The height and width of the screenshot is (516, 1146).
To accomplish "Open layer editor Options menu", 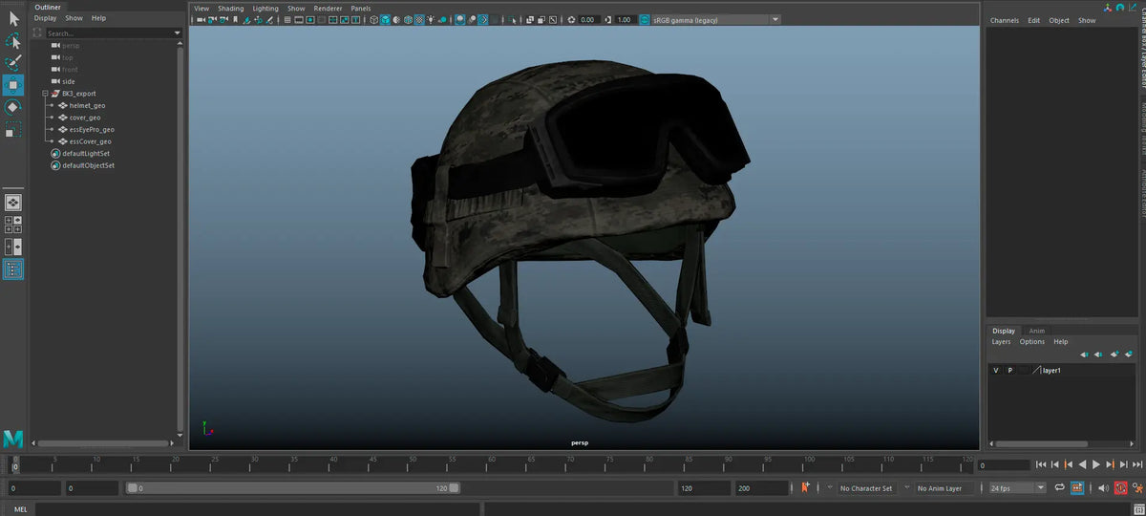I will click(1032, 341).
